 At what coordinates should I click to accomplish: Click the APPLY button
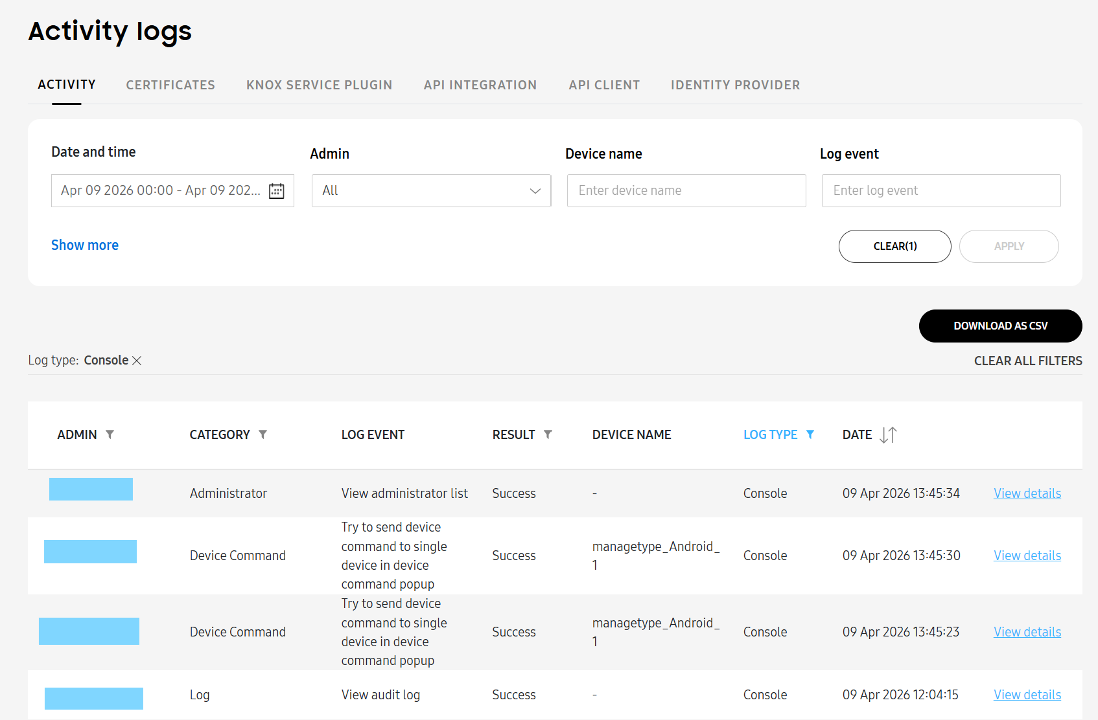pos(1009,246)
